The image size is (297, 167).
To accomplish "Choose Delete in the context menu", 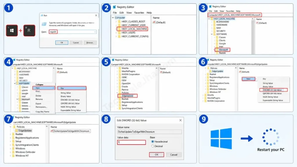I will coord(38,96).
